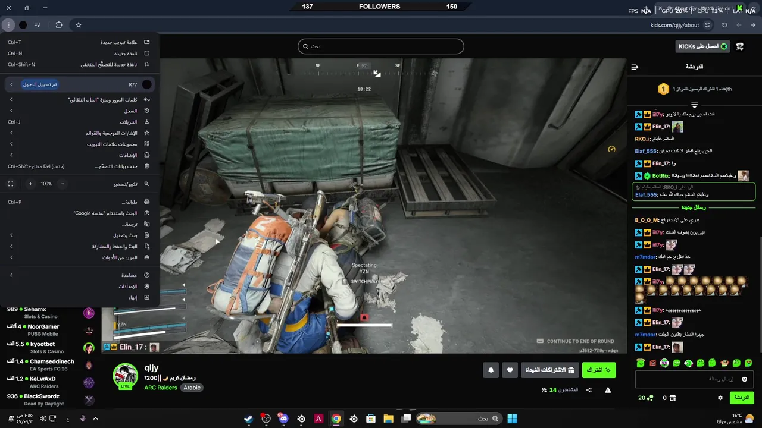
Task: Open ARC Raiders category link
Action: pyautogui.click(x=161, y=388)
